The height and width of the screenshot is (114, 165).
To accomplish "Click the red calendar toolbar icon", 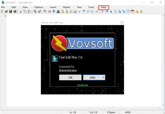I will tap(132, 11).
